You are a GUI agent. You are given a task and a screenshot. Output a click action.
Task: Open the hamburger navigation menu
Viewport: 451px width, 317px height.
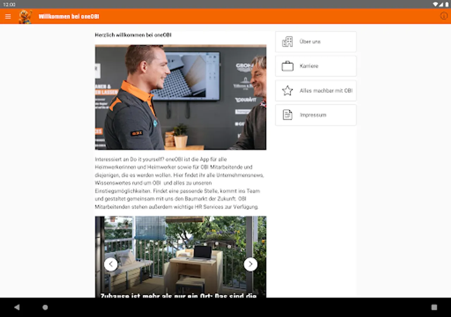tap(8, 17)
